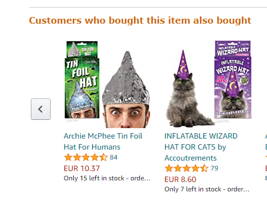
Task: Open Archie McPhee Tin Foil Hat link
Action: [x=103, y=141]
